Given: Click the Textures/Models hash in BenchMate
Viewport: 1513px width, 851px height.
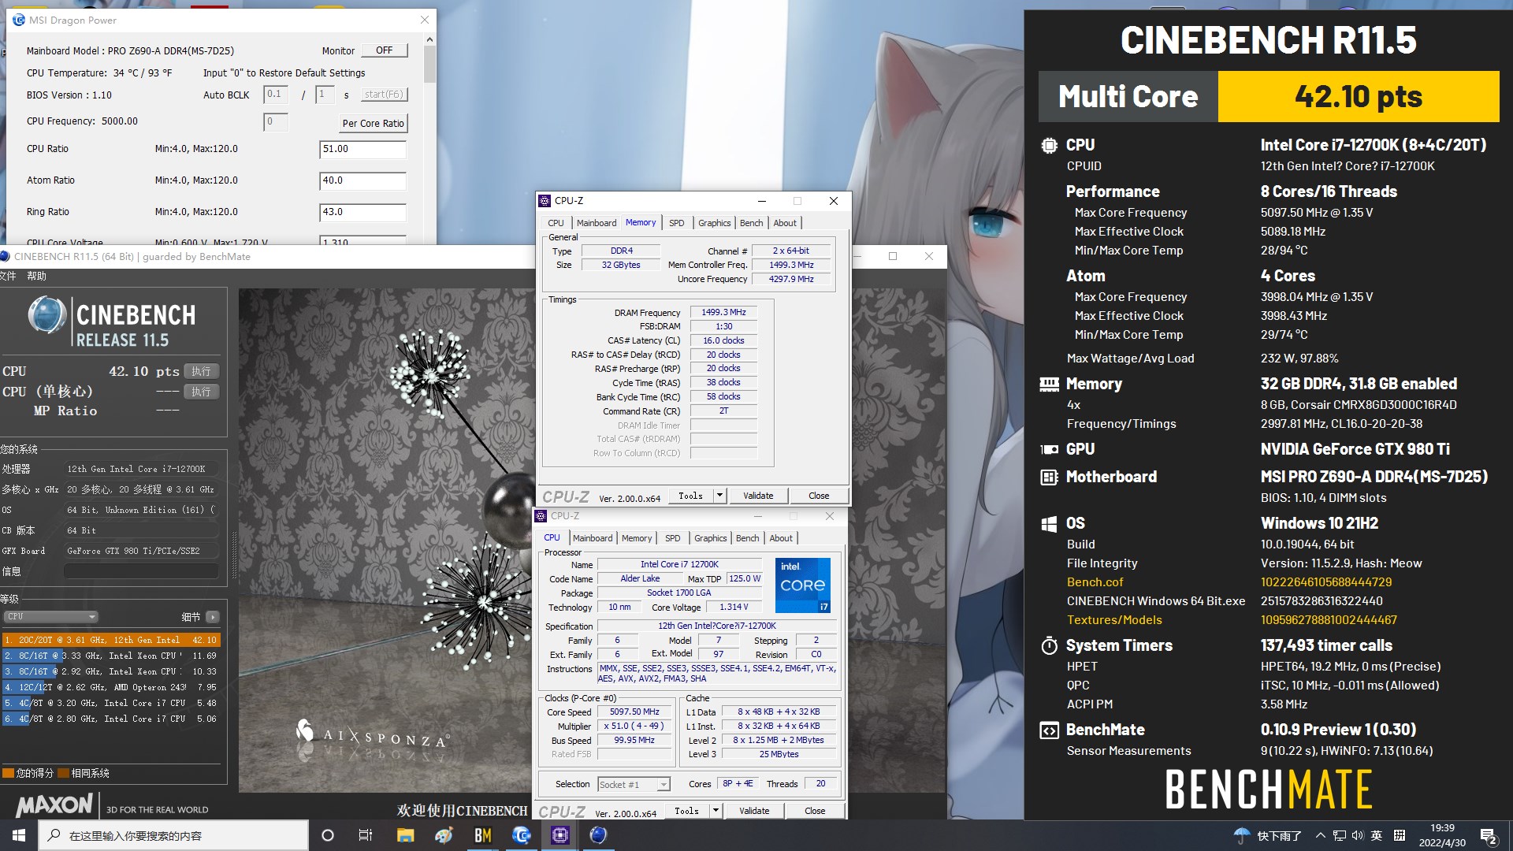Looking at the screenshot, I should [1329, 620].
